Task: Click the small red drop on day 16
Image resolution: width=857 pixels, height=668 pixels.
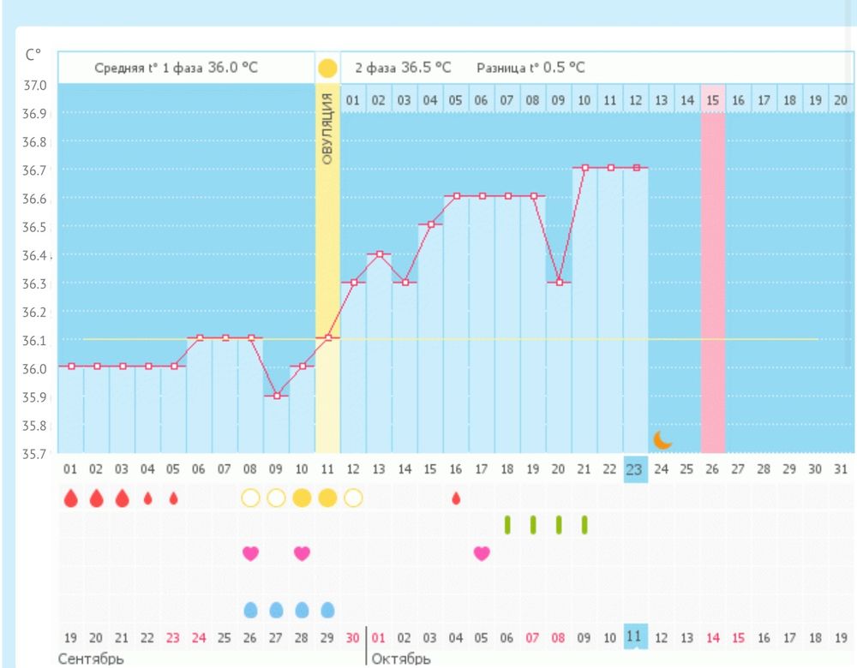Action: tap(456, 498)
